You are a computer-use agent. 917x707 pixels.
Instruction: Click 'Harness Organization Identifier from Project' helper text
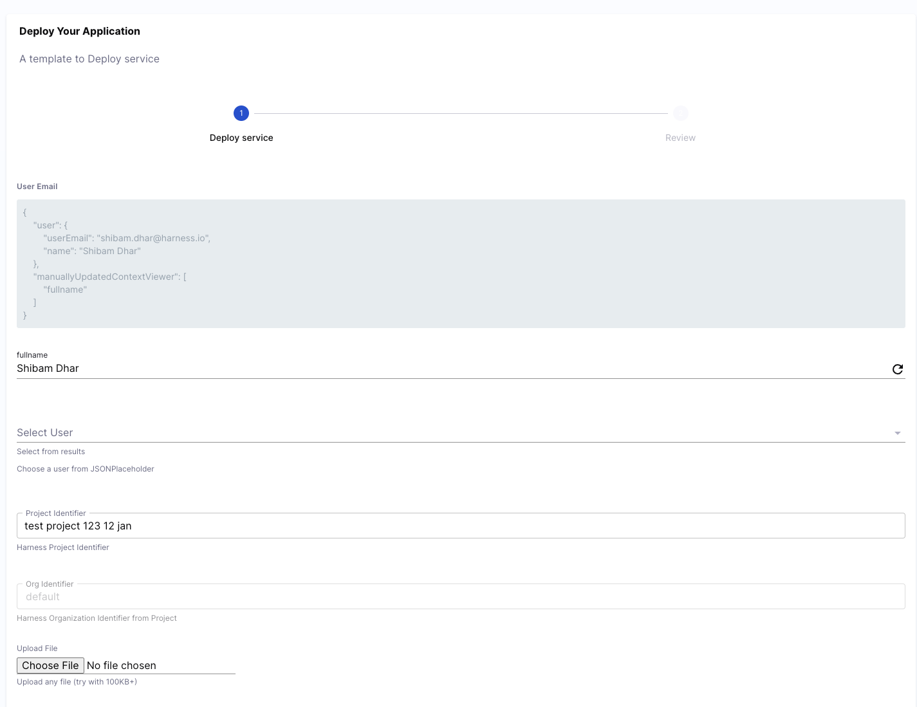tap(97, 618)
